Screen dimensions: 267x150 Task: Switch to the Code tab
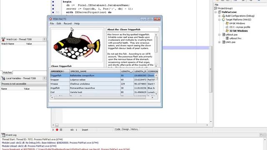tap(118, 129)
